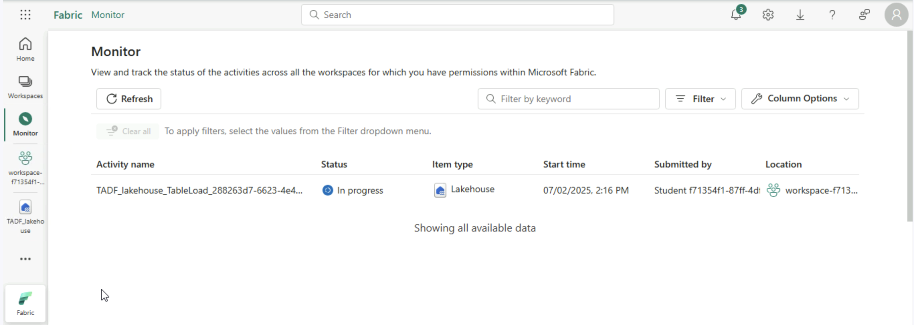Sort by Item type column header
914x325 pixels.
click(452, 164)
